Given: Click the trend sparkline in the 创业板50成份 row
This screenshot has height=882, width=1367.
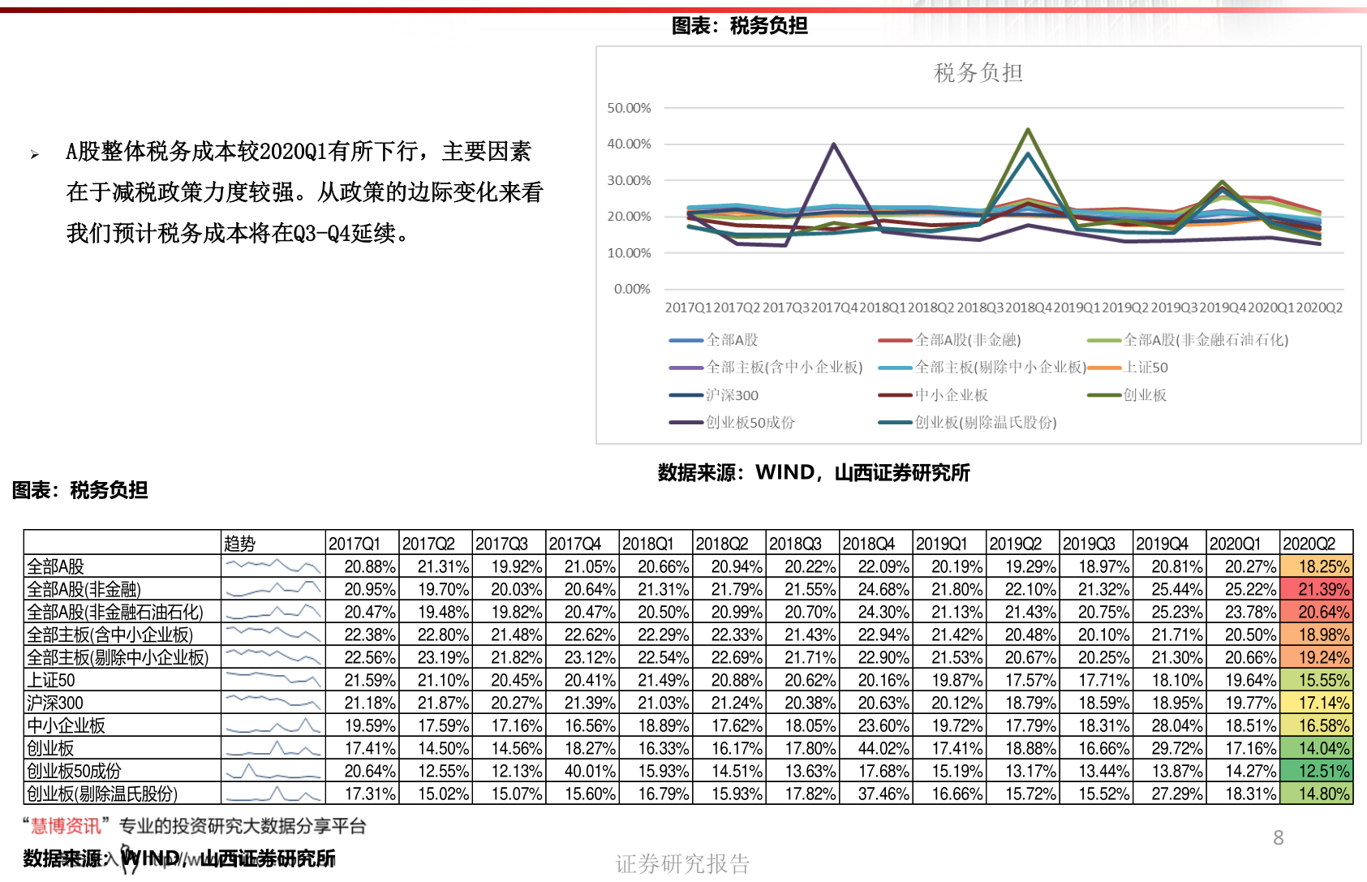Looking at the screenshot, I should click(x=273, y=771).
